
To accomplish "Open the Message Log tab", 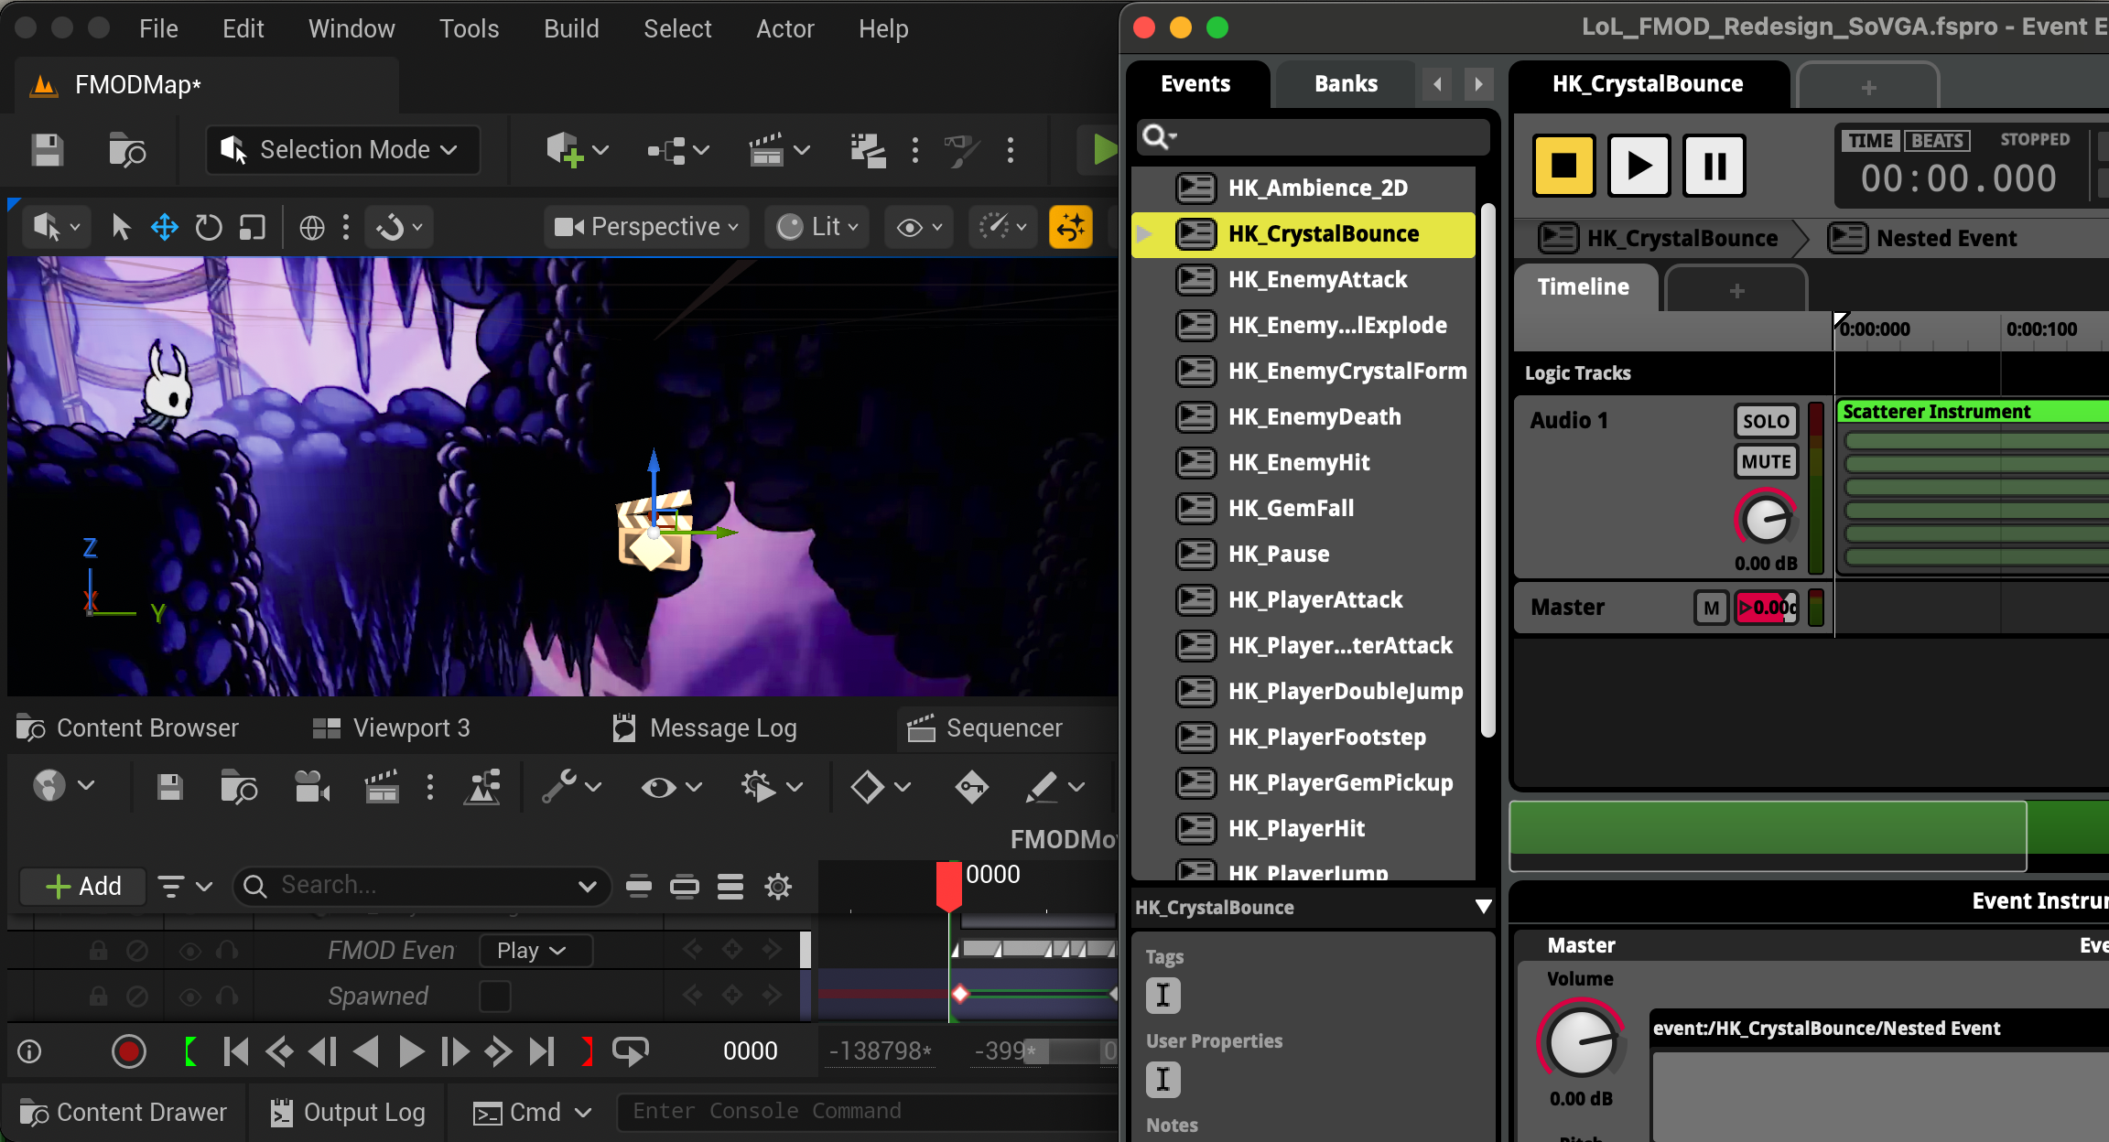I will pos(704,728).
